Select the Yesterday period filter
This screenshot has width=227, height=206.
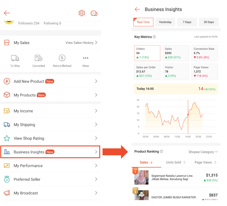165,22
